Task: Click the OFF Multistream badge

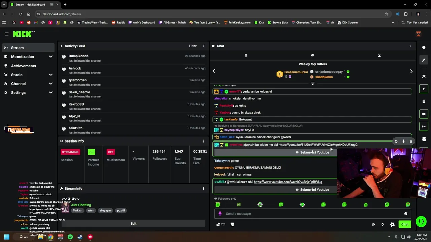Action: [110, 152]
